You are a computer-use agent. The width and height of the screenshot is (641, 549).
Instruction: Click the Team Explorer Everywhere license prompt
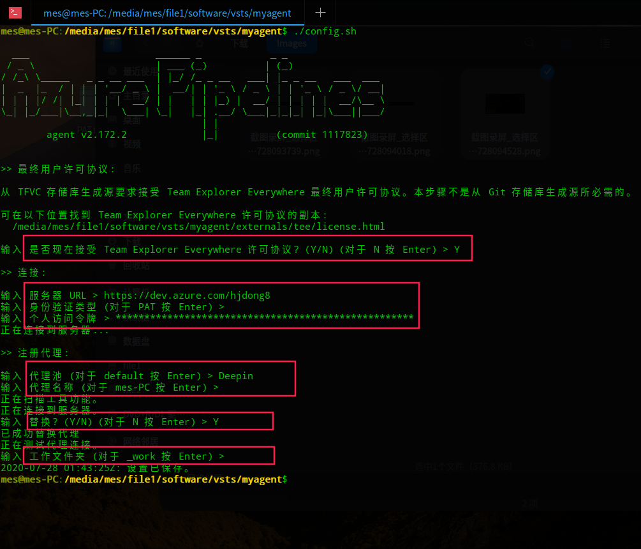(x=230, y=250)
